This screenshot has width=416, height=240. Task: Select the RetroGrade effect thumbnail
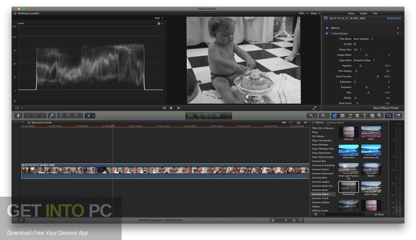coord(349,187)
